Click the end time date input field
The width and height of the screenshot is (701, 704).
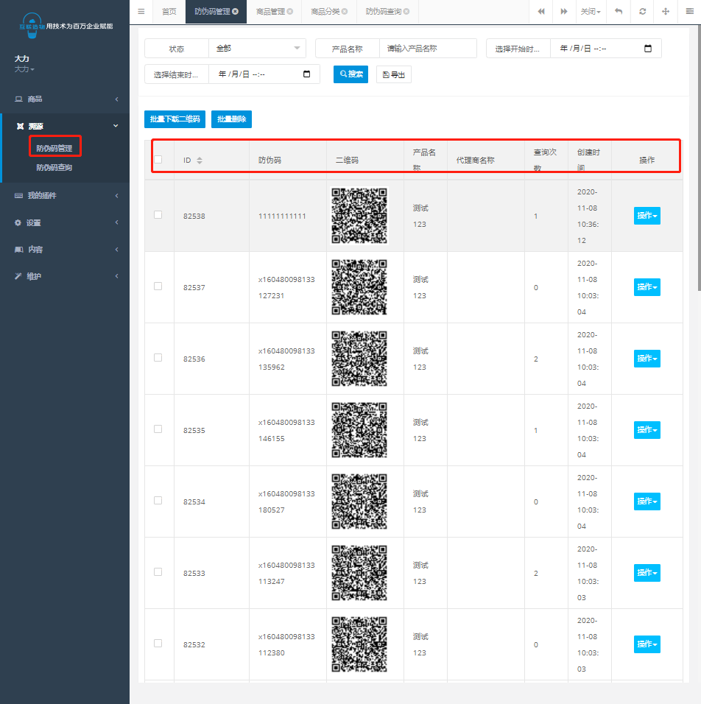coord(264,74)
